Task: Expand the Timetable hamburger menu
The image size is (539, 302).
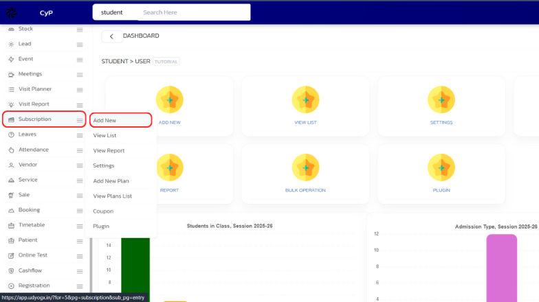Action: [80, 225]
